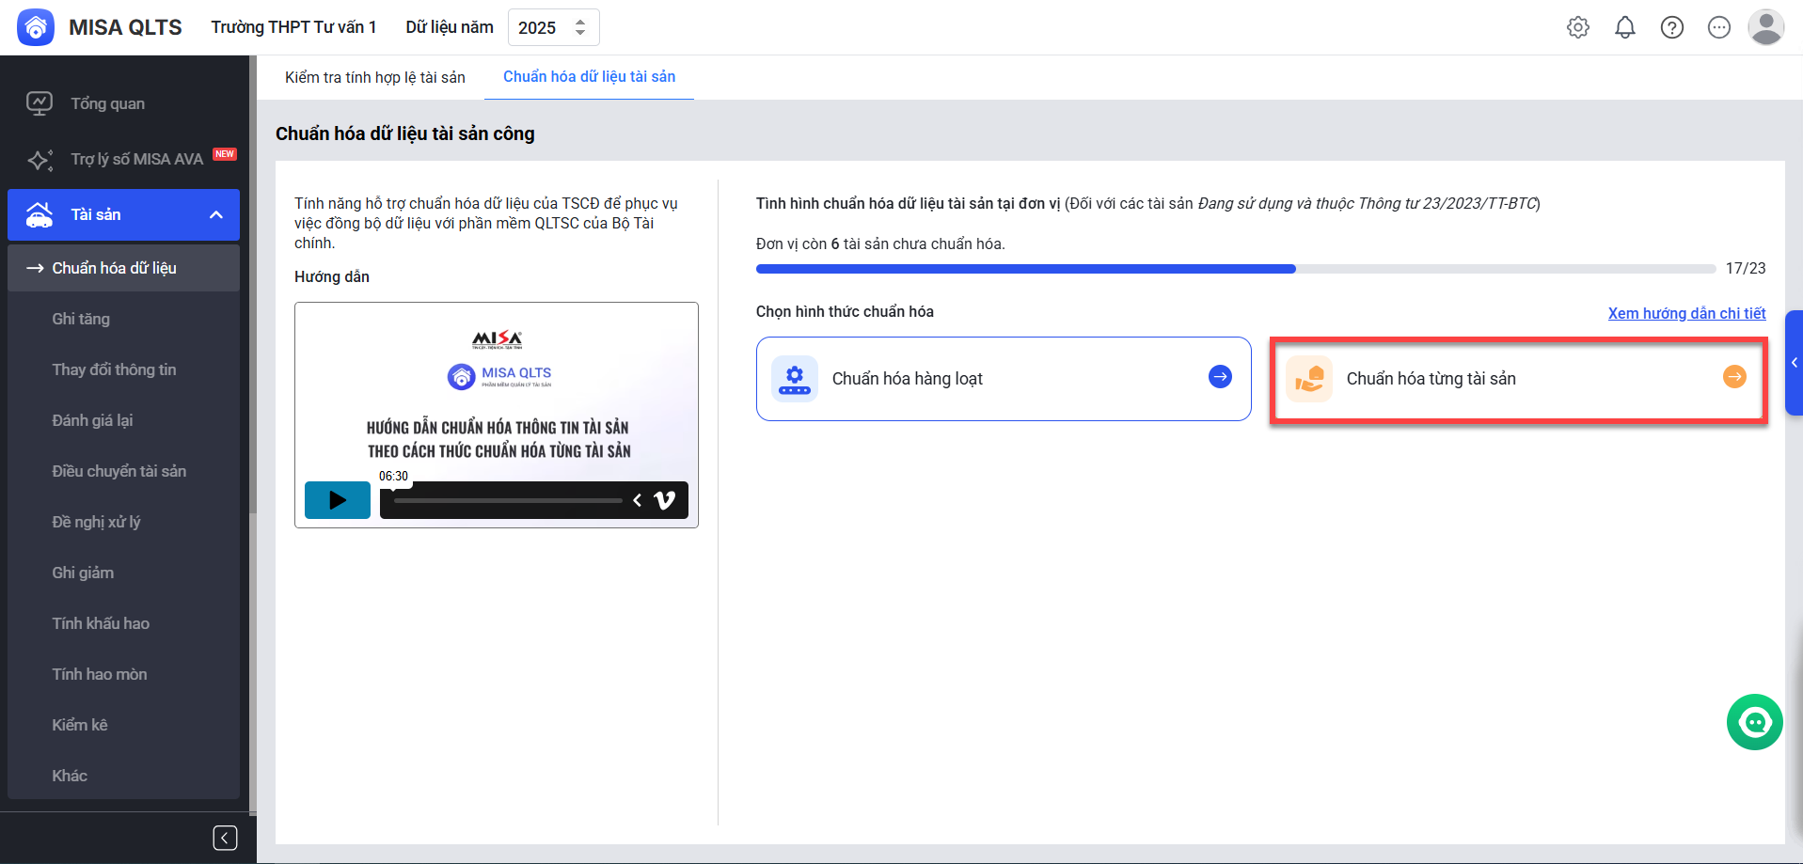This screenshot has width=1803, height=864.
Task: Collapse the Tài sản menu section
Action: [216, 215]
